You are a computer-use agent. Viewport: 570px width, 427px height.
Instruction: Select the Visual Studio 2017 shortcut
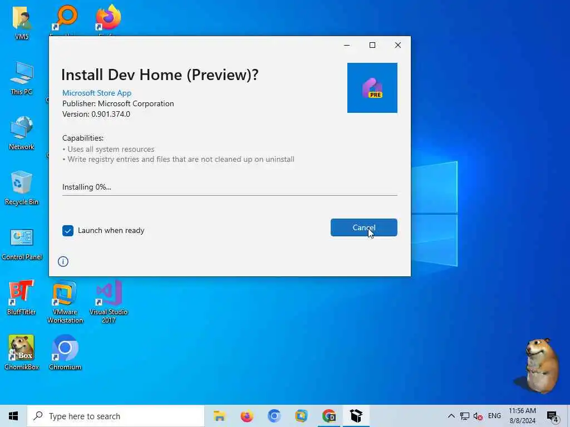pos(109,301)
